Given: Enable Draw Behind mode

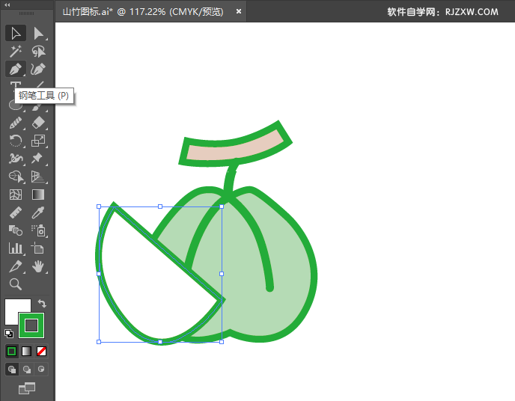Looking at the screenshot, I should [x=27, y=369].
